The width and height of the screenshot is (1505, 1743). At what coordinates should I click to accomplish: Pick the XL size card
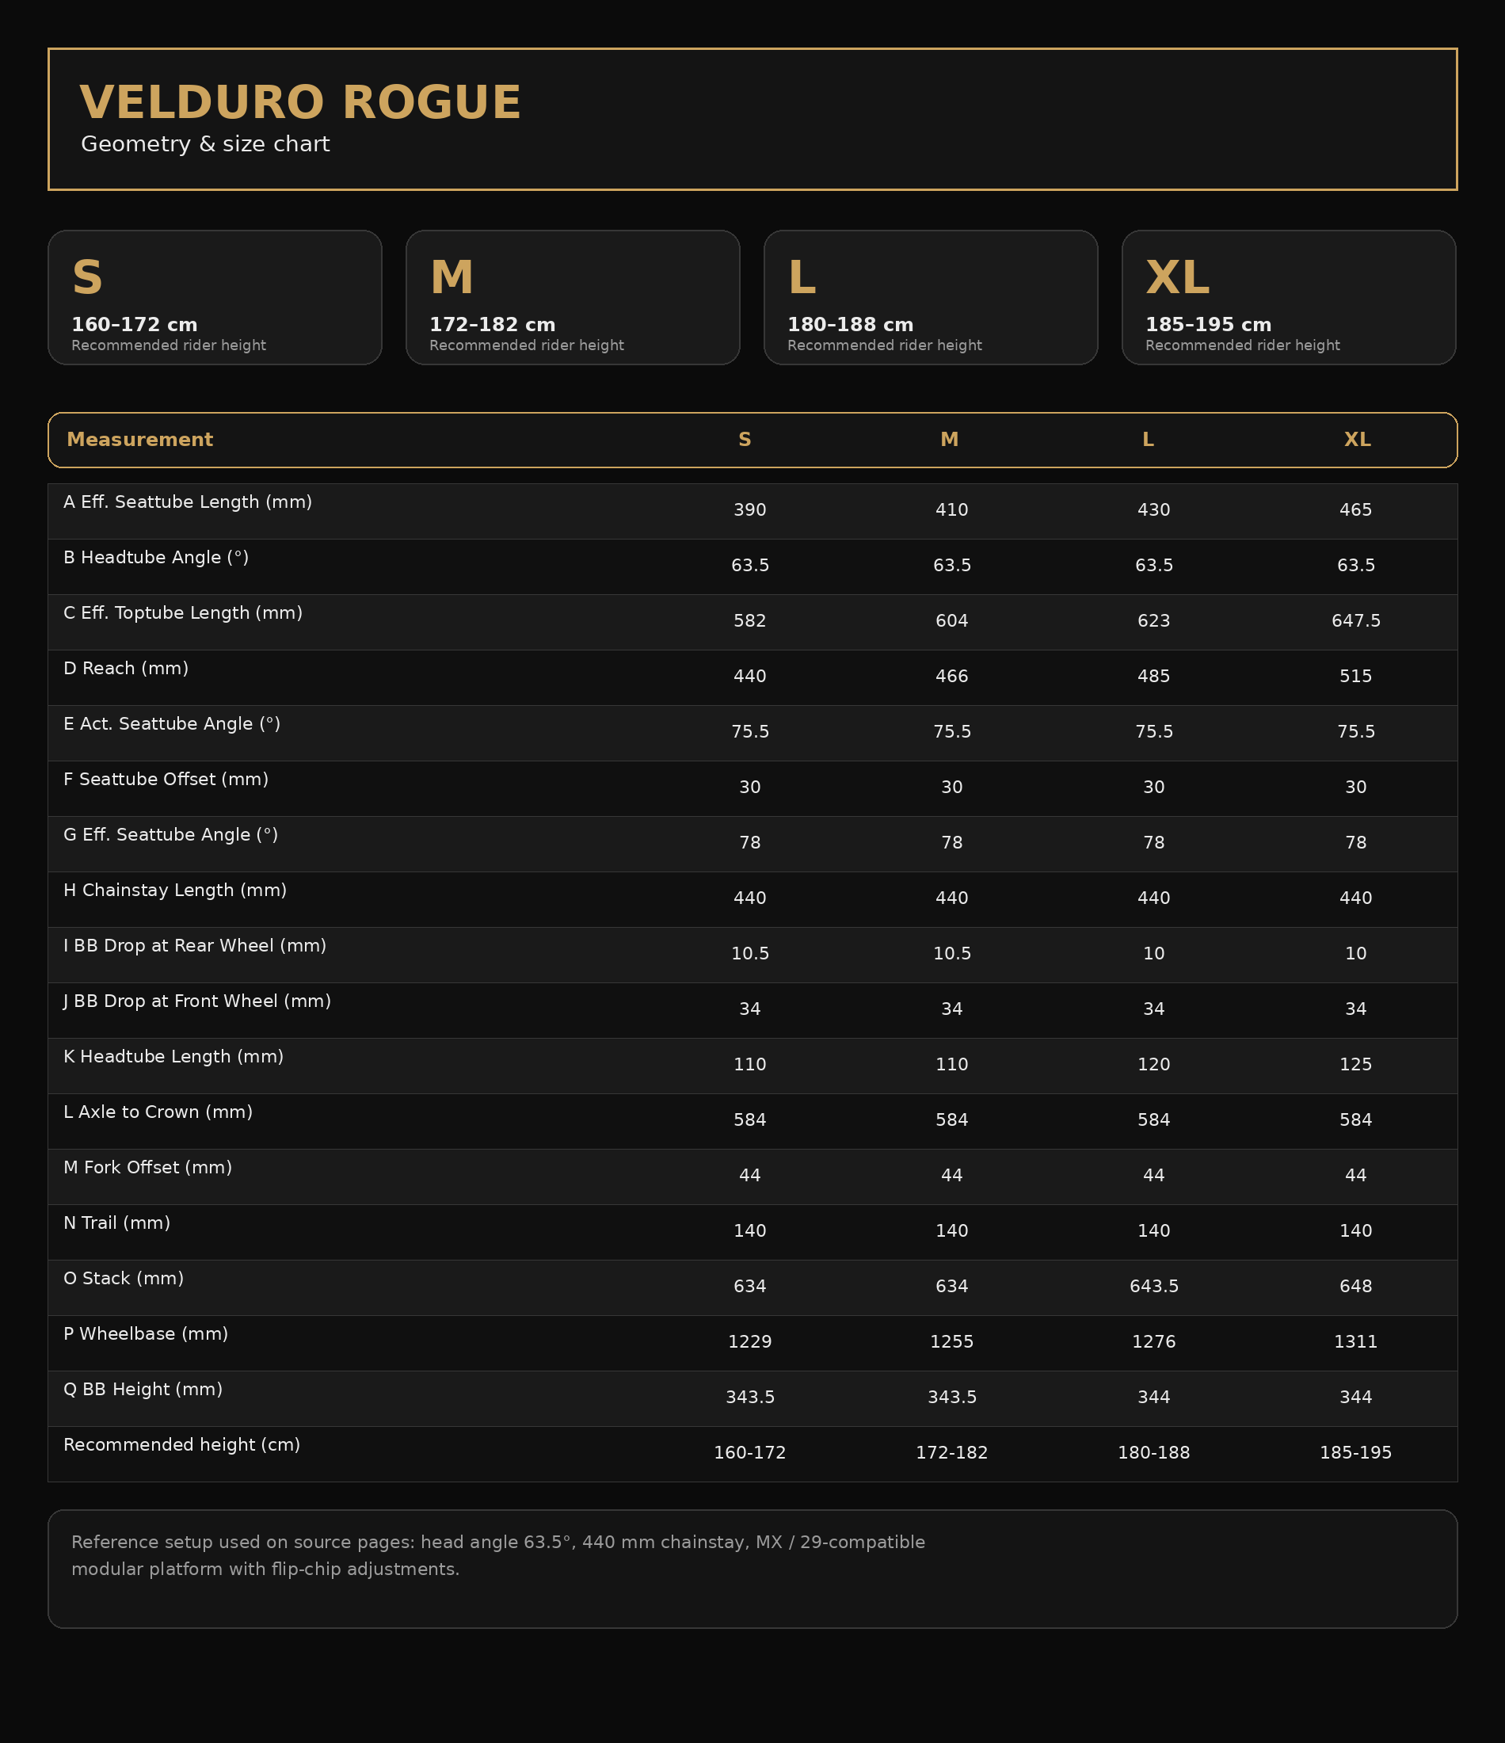tap(1288, 298)
